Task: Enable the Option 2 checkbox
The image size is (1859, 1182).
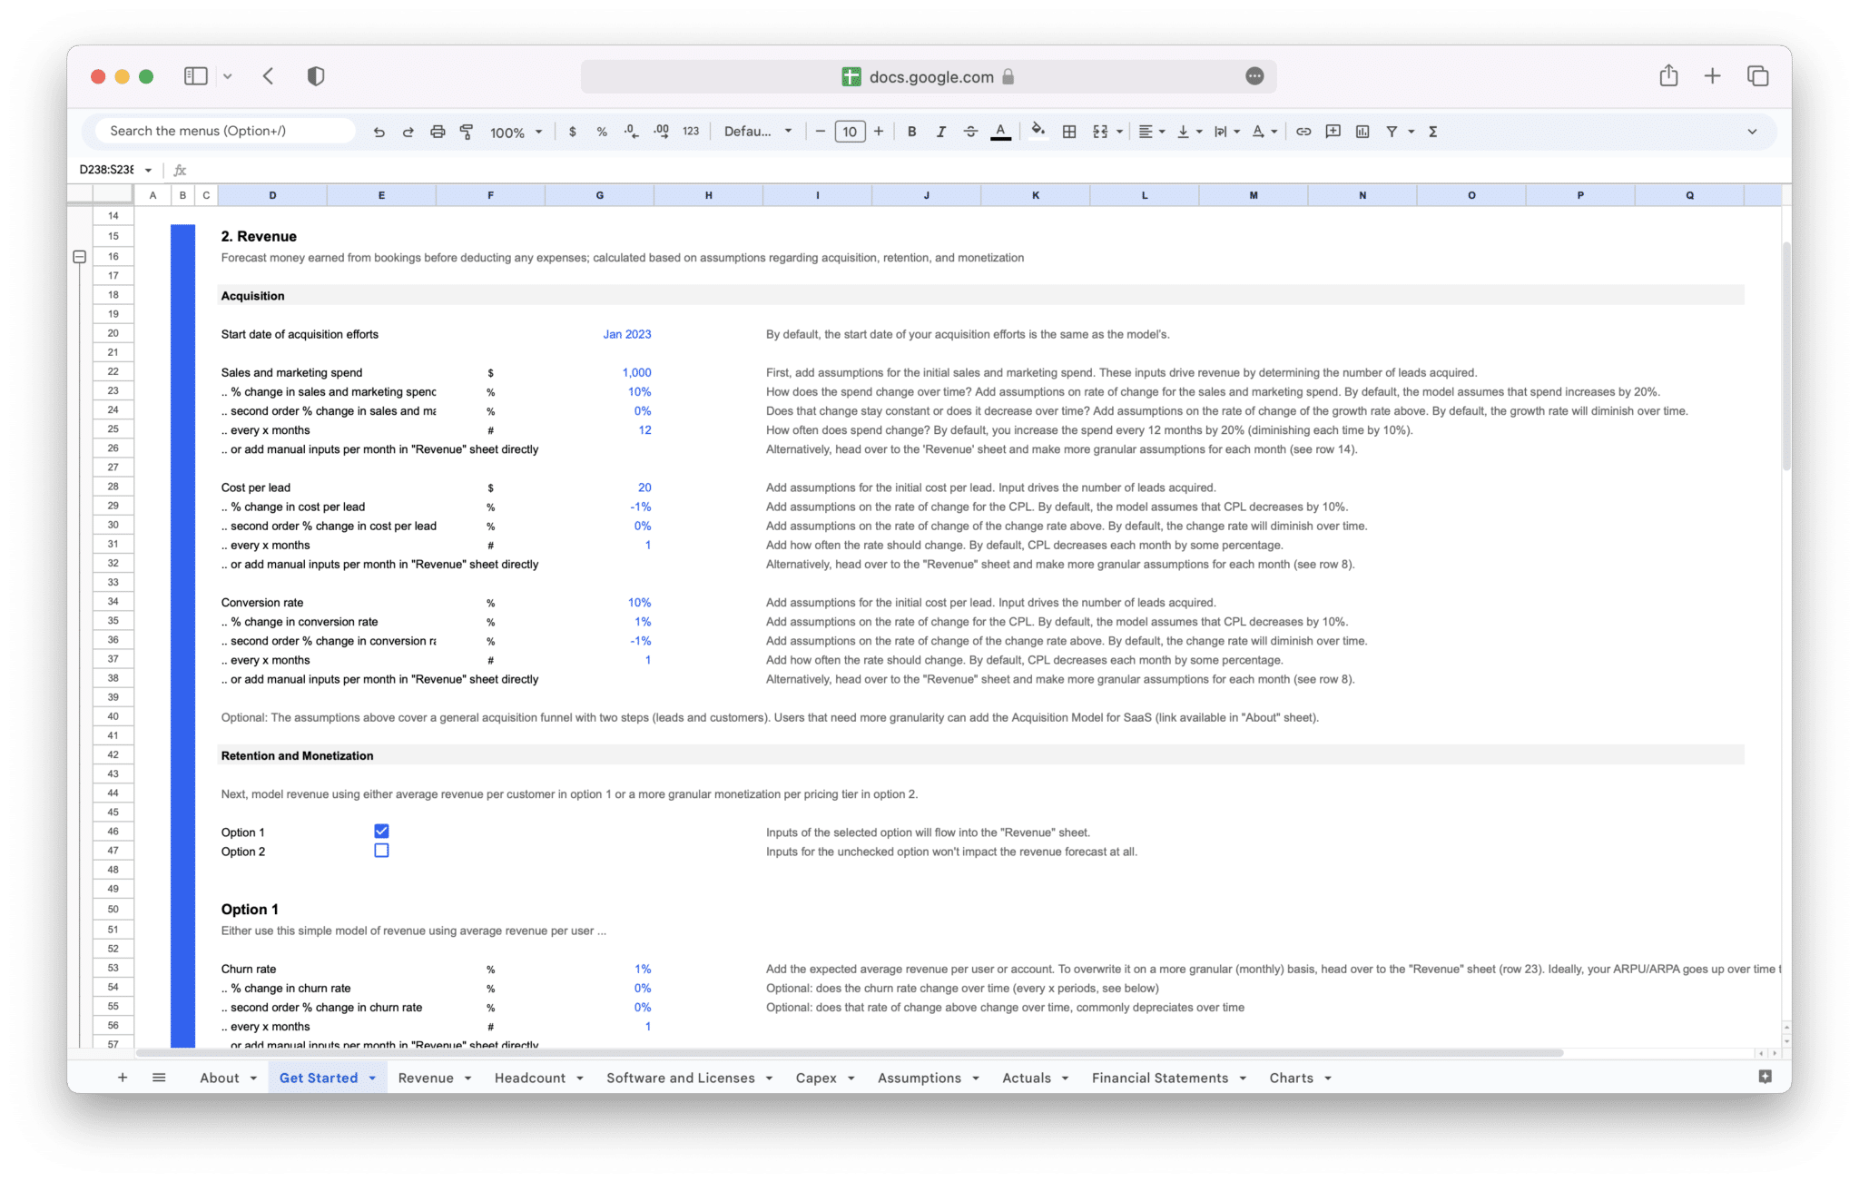Action: 381,850
